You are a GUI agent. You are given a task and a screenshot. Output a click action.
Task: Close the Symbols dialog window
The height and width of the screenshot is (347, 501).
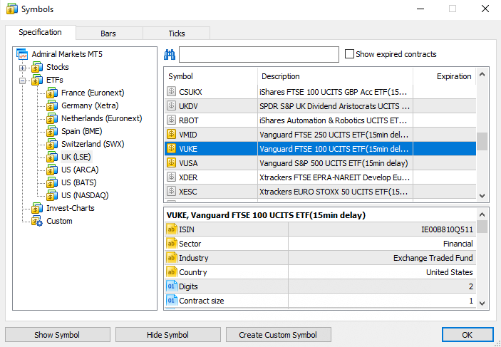coord(485,9)
